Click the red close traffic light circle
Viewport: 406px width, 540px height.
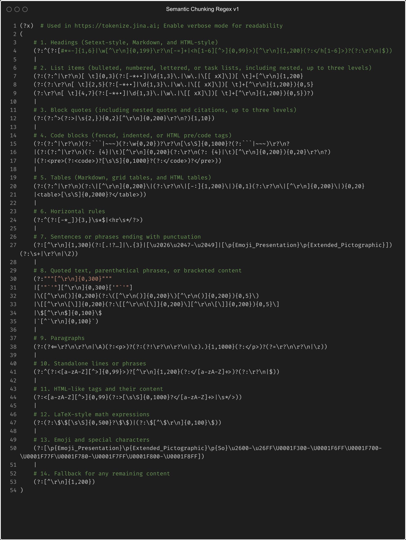[9, 9]
